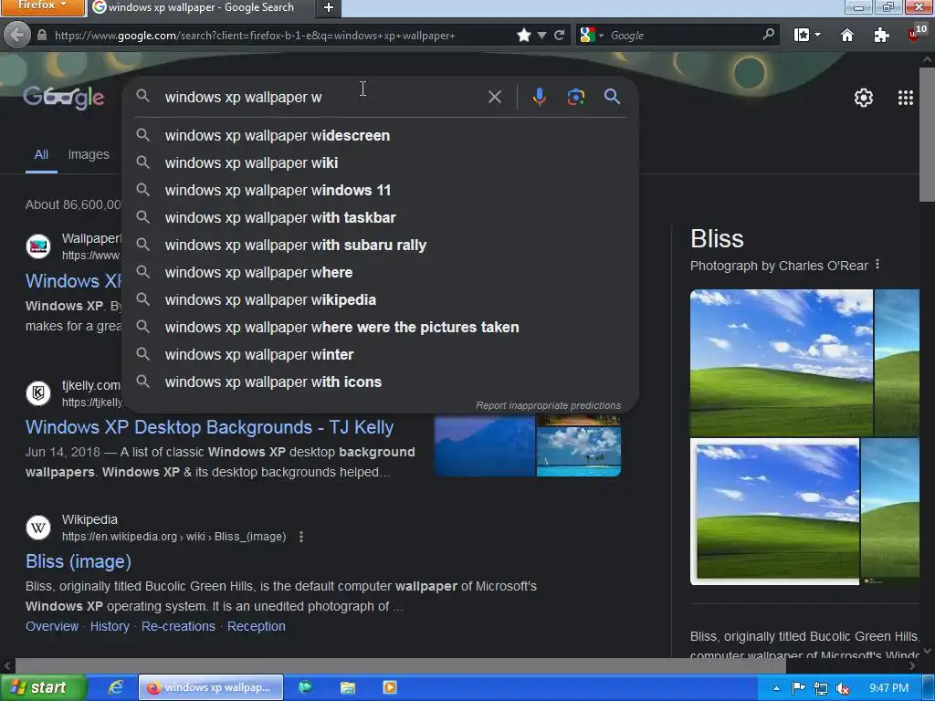Choose suggestion 'with subaru rally'
This screenshot has width=935, height=701.
(x=381, y=245)
